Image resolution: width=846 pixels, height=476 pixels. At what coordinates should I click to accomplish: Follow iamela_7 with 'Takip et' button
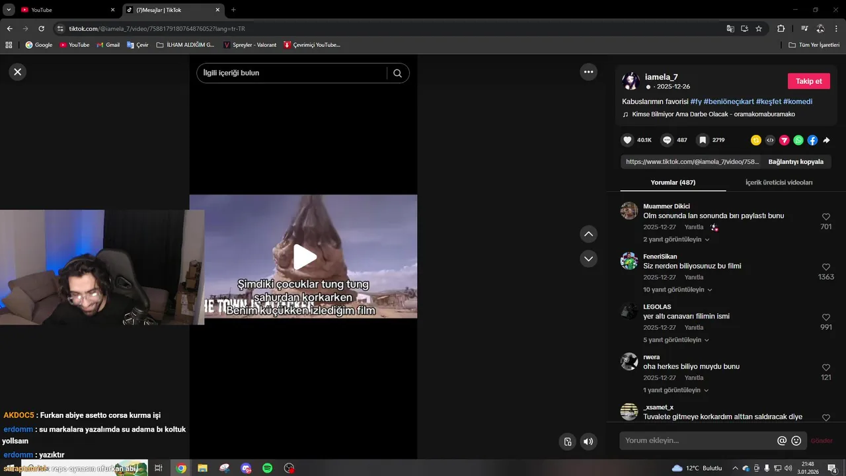coord(808,81)
